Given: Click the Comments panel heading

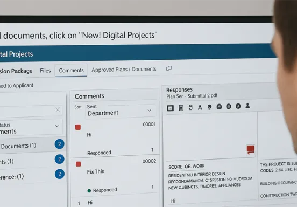Looking at the screenshot, I should pos(89,96).
